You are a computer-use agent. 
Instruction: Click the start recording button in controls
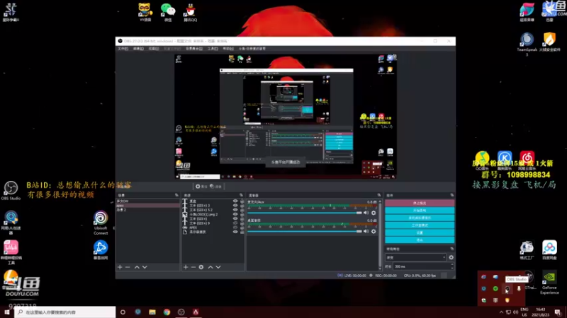(420, 211)
